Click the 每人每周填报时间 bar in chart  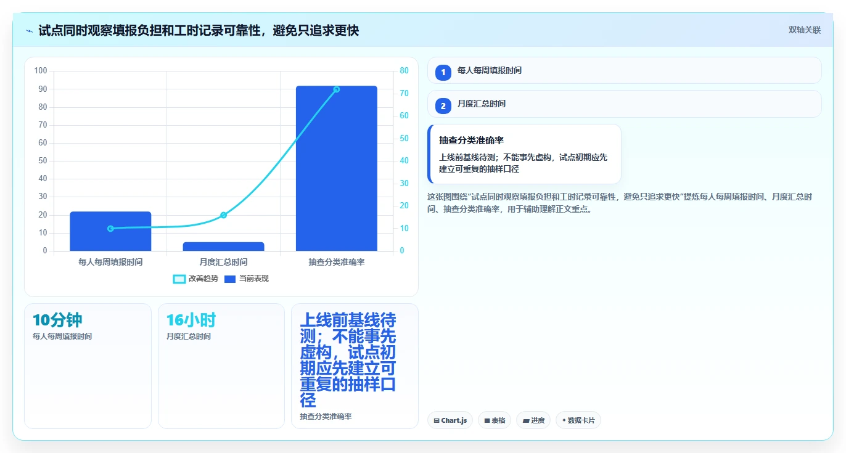pos(110,231)
